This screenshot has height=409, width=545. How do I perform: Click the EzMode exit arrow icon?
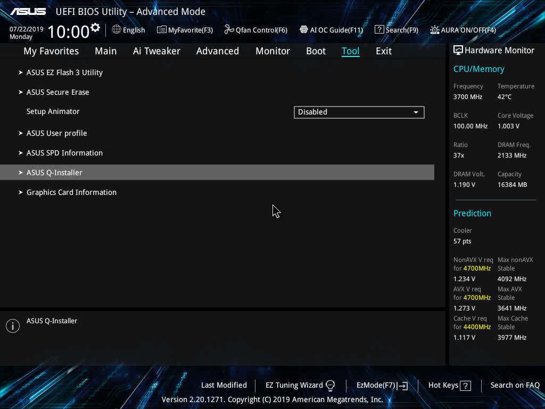402,386
